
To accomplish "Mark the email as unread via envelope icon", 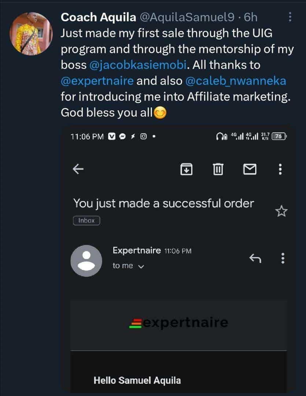I will pyautogui.click(x=250, y=169).
